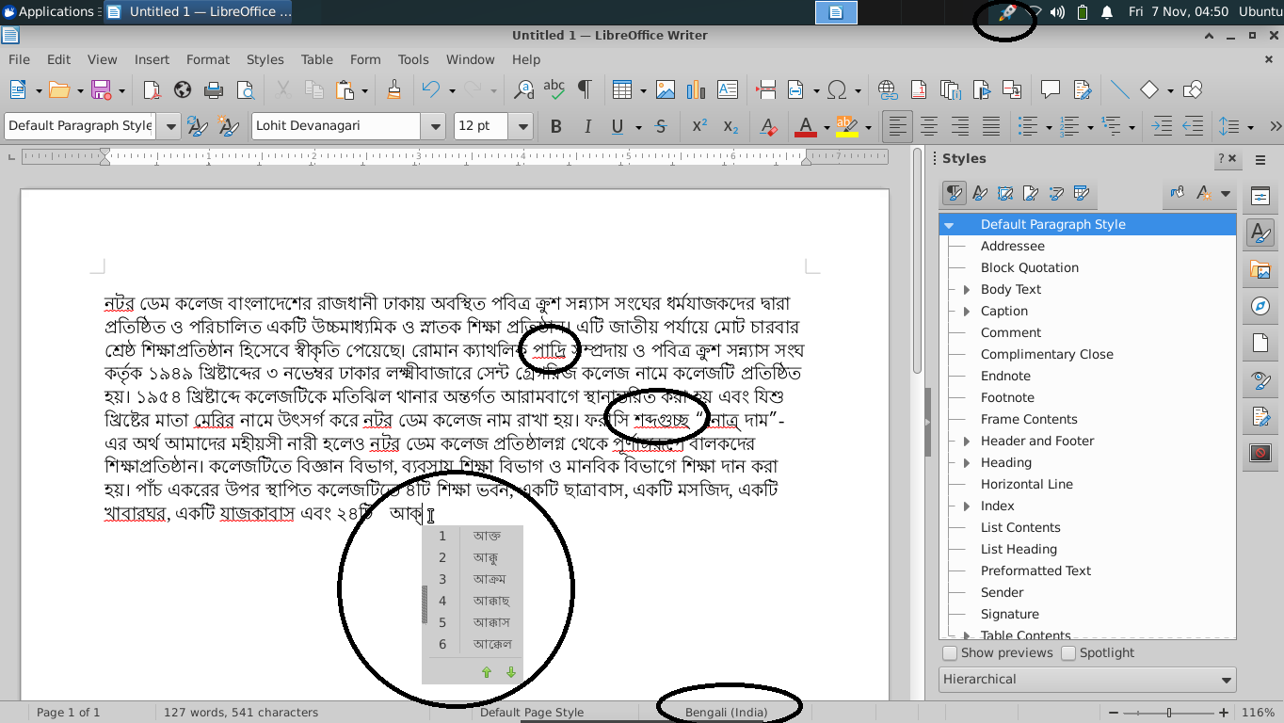Open the Hierarchical style filter dropdown

1087,679
